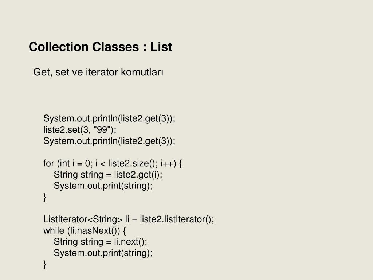The width and height of the screenshot is (373, 280).
Task: Click 'String string = liste2.get(i);' line
Action: [x=108, y=175]
